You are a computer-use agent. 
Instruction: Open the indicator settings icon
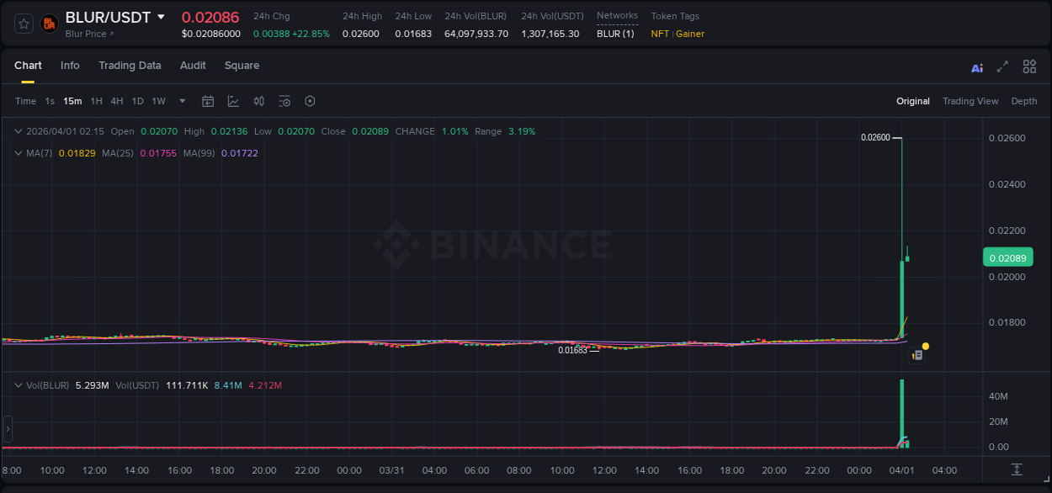tap(284, 101)
